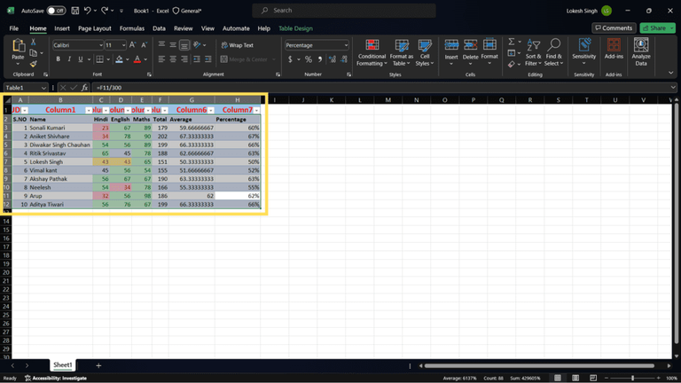Click the Format Painter icon
The image size is (681, 383).
point(34,64)
